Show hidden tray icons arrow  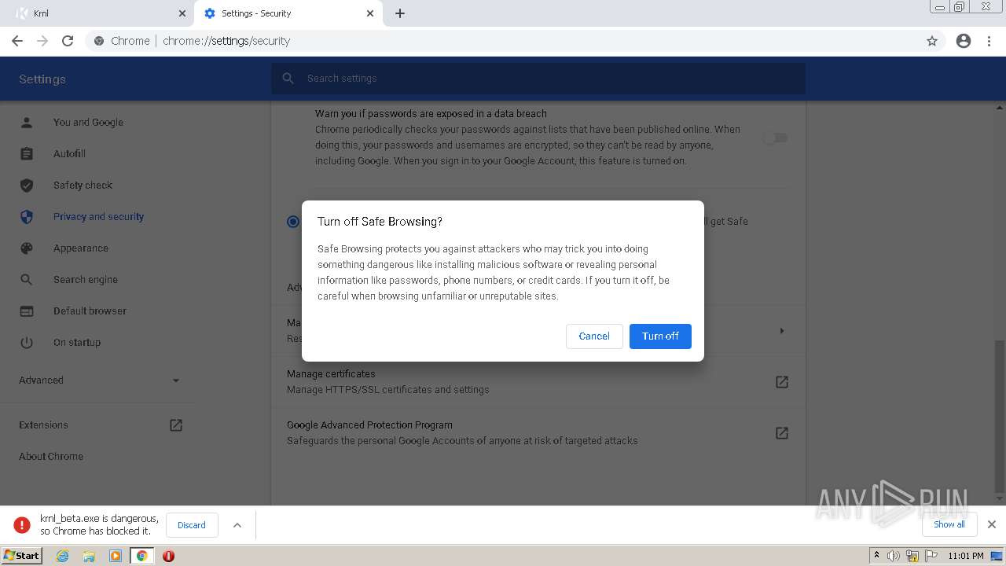pos(876,556)
